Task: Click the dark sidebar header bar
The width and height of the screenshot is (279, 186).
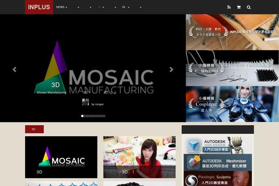Action: click(218, 129)
